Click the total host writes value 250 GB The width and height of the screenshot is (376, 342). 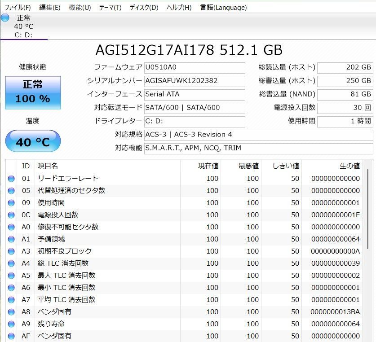[x=345, y=81]
